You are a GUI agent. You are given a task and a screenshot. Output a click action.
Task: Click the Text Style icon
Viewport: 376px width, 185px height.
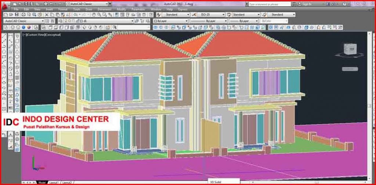158,15
